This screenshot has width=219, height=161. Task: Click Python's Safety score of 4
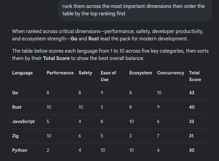pos(80,150)
